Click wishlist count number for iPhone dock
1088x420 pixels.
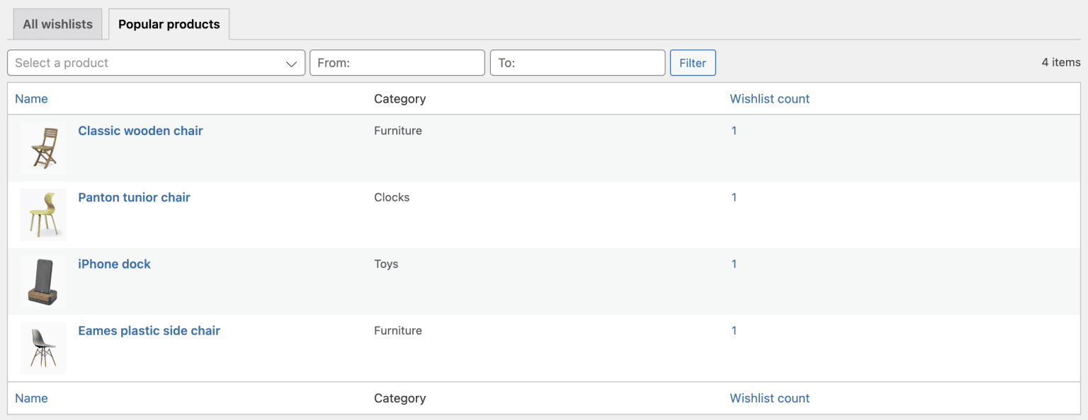click(x=734, y=264)
